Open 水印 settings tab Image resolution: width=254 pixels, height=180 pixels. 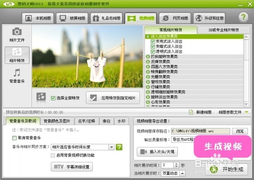(121, 121)
